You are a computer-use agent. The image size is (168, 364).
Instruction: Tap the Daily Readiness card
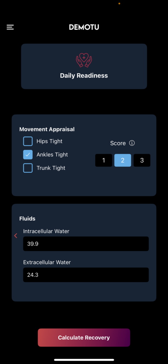[84, 66]
